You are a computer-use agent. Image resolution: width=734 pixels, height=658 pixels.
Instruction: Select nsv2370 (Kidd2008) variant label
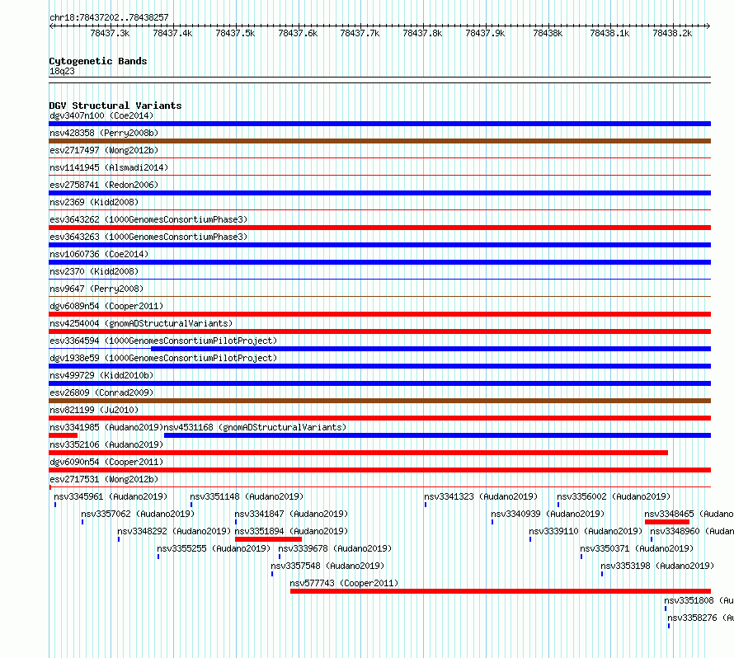tap(94, 271)
